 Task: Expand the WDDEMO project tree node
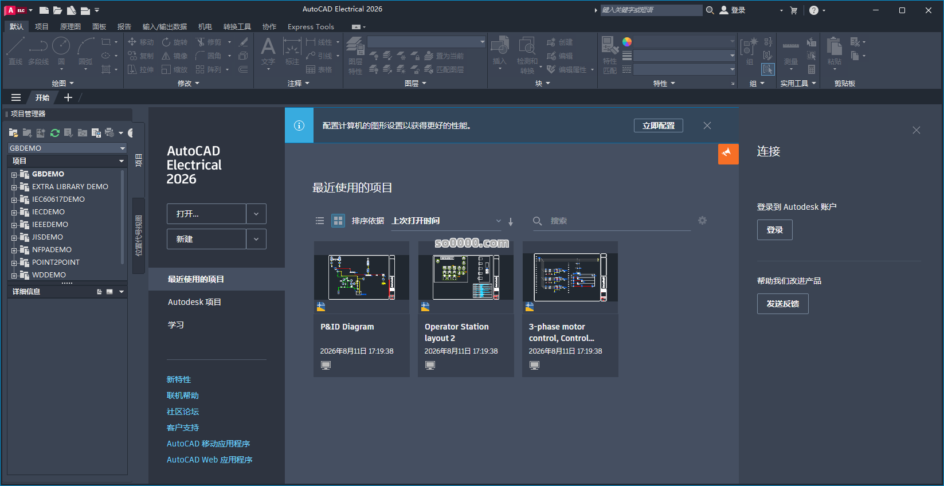14,276
